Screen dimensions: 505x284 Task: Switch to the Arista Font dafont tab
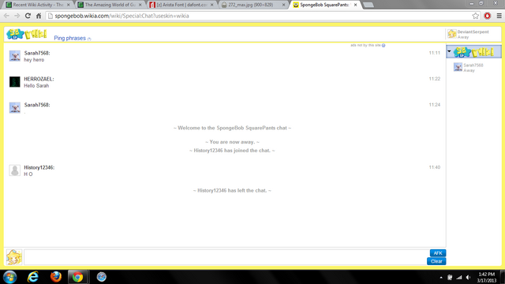(181, 5)
